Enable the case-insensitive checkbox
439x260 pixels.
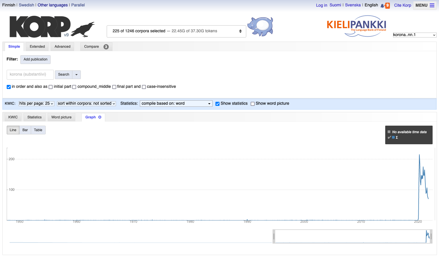(x=144, y=87)
